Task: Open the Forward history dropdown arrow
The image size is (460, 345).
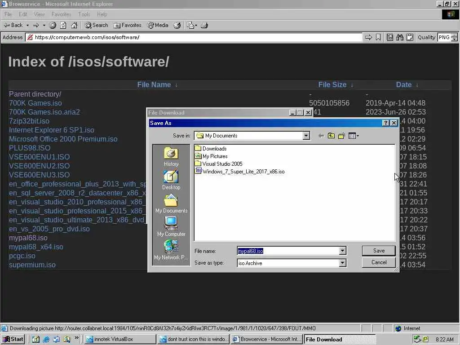Action: click(44, 25)
